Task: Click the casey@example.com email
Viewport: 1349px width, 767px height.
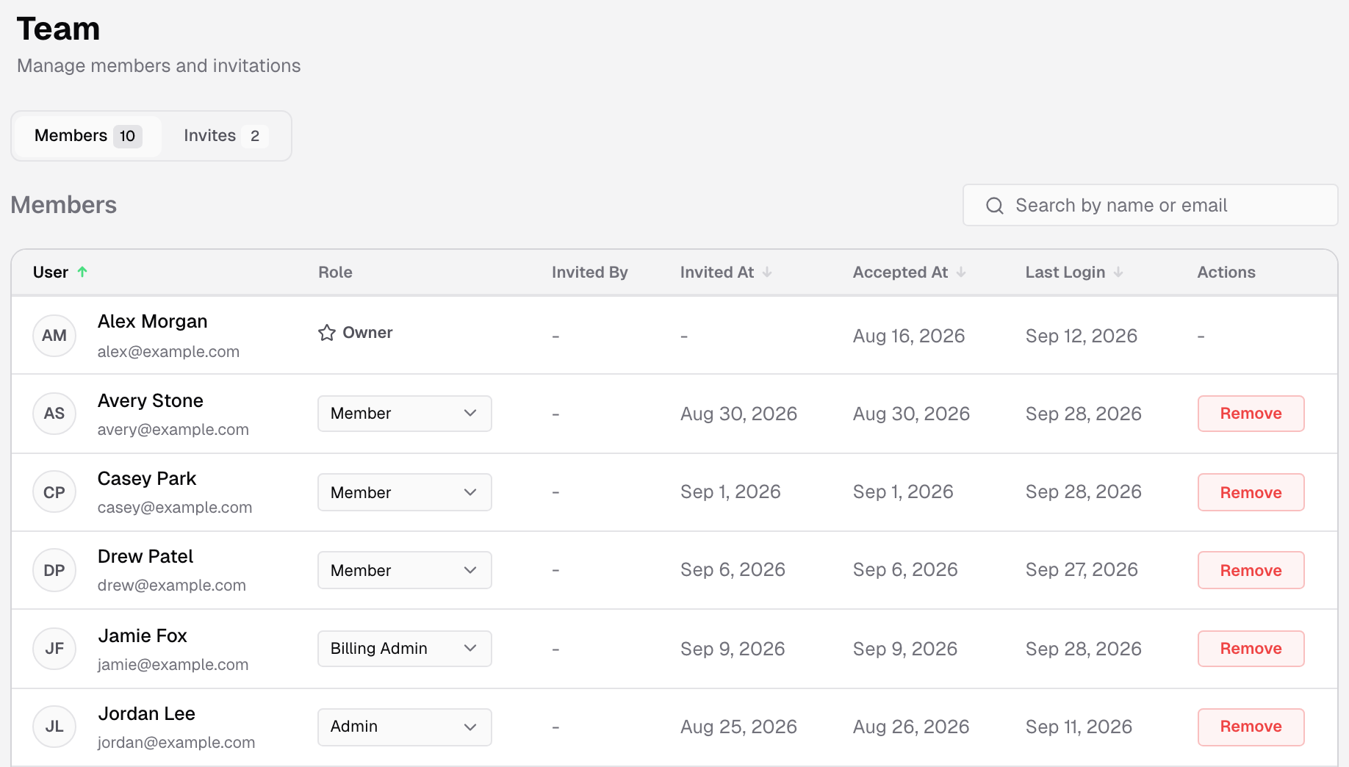Action: point(175,508)
